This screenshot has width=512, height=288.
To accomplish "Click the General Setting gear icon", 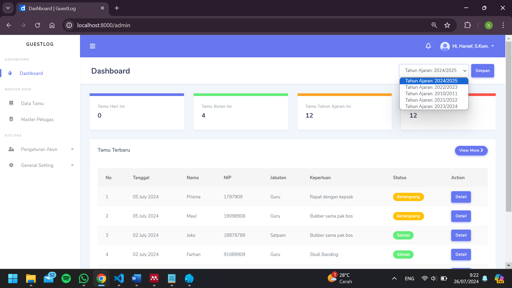I will coord(11,165).
